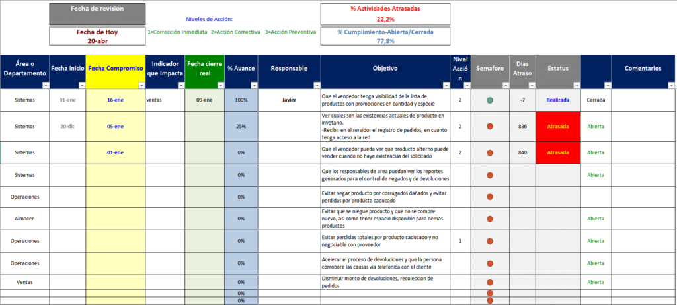Screen dimensions: 677x305
Task: Open the Área o Departamento filter dropdown
Action: (x=46, y=85)
